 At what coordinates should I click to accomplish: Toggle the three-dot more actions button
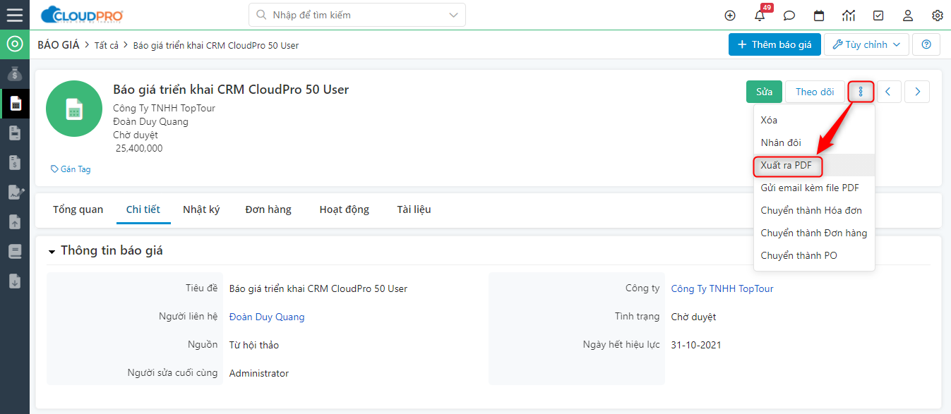coord(861,92)
